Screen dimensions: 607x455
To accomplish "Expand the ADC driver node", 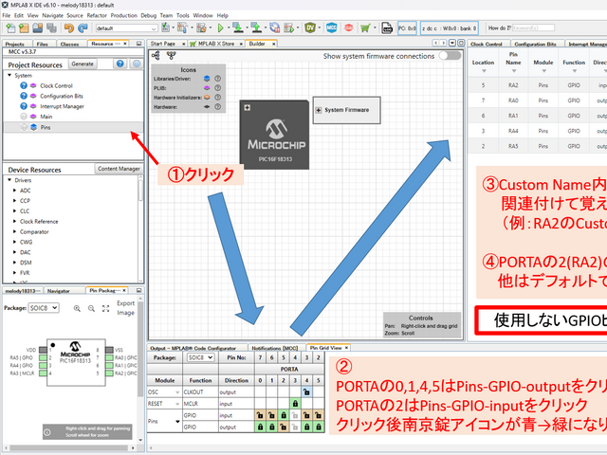I will point(15,191).
